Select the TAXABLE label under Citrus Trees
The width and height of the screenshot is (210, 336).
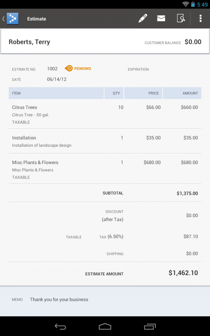[x=21, y=122]
